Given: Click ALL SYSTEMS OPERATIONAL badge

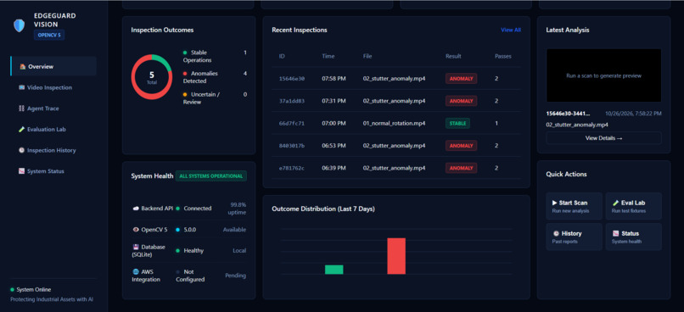Looking at the screenshot, I should click(211, 176).
